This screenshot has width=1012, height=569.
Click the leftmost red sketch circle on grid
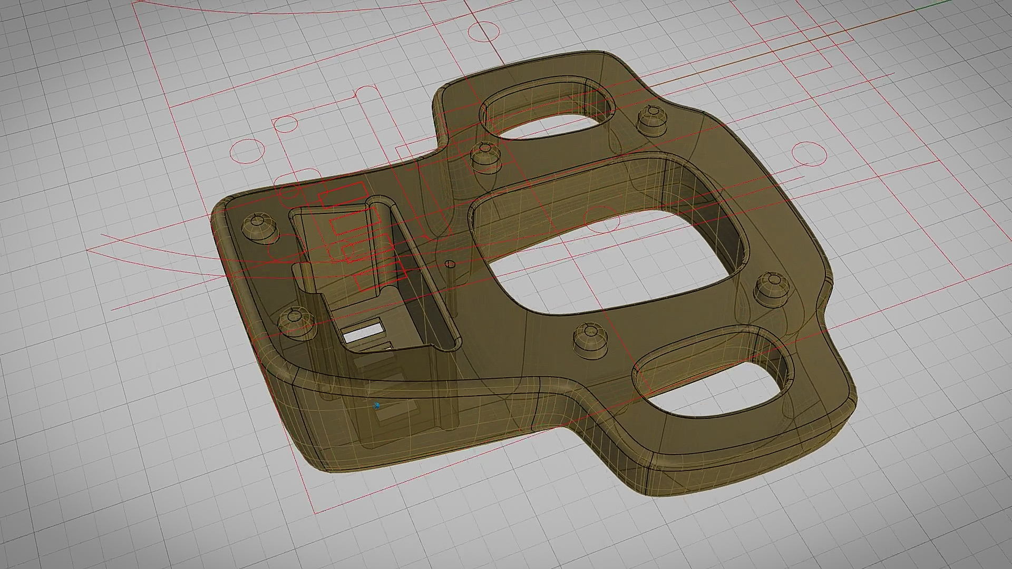point(247,151)
